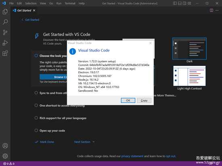Click the Node.js: 16.14.2 line
The width and height of the screenshot is (222, 166).
point(88,80)
